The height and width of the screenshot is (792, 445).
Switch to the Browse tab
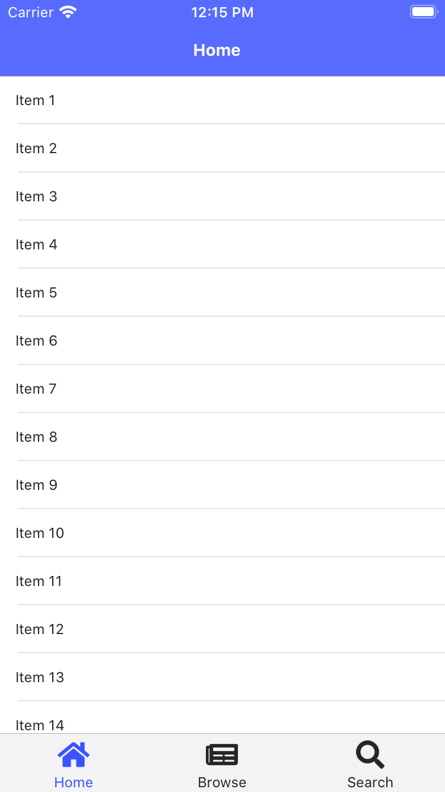pyautogui.click(x=222, y=763)
